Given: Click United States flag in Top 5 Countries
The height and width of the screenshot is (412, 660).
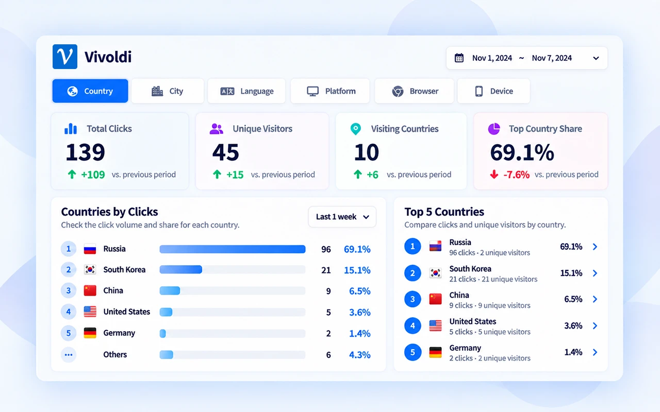Looking at the screenshot, I should [436, 325].
